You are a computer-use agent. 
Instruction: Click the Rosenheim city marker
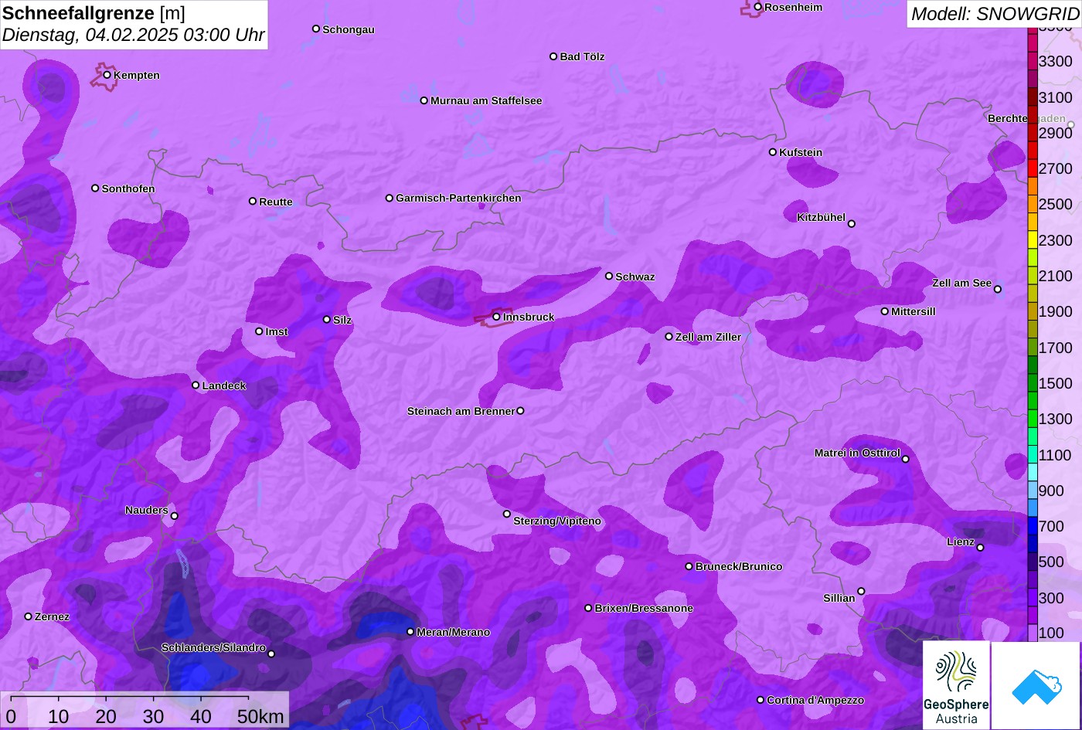[758, 7]
